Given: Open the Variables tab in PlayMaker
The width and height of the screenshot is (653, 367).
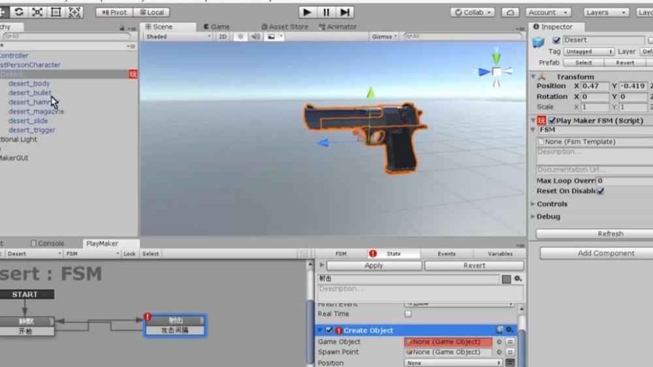Looking at the screenshot, I should pyautogui.click(x=500, y=253).
